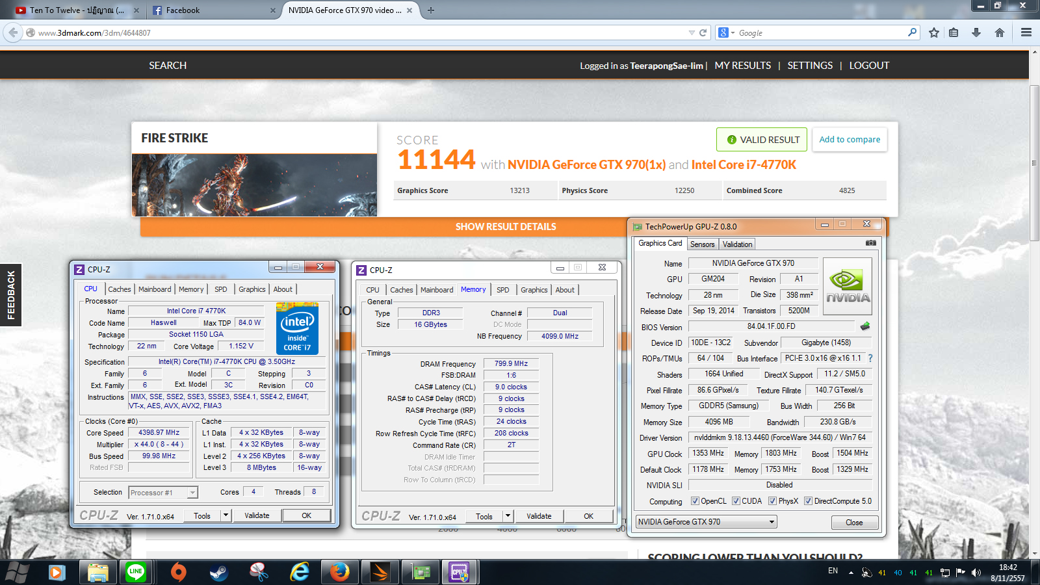Take a GPU-Z screenshot with camera icon
Image resolution: width=1040 pixels, height=585 pixels.
pos(871,243)
